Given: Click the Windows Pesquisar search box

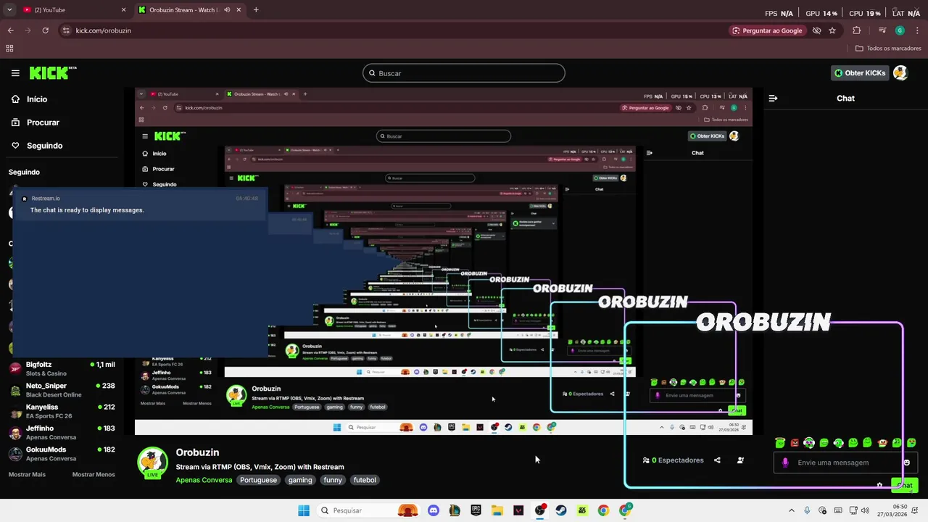Looking at the screenshot, I should point(370,510).
